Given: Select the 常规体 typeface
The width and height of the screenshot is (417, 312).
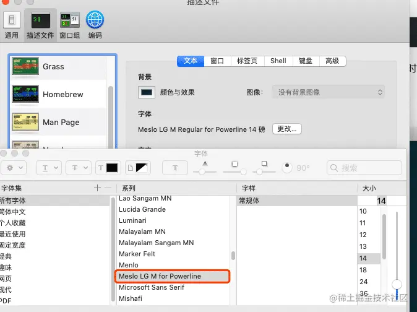Looking at the screenshot, I should 297,201.
